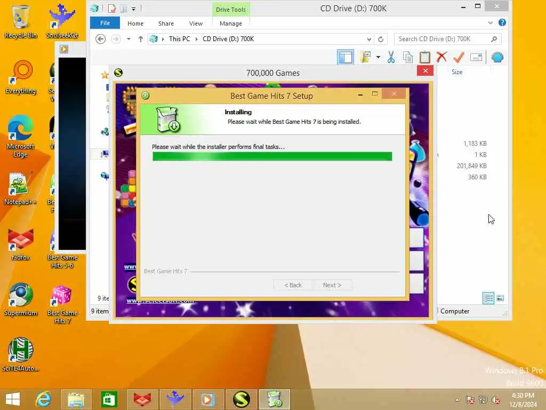Click the Size column header
Viewport: 546px width, 410px height.
pyautogui.click(x=457, y=72)
